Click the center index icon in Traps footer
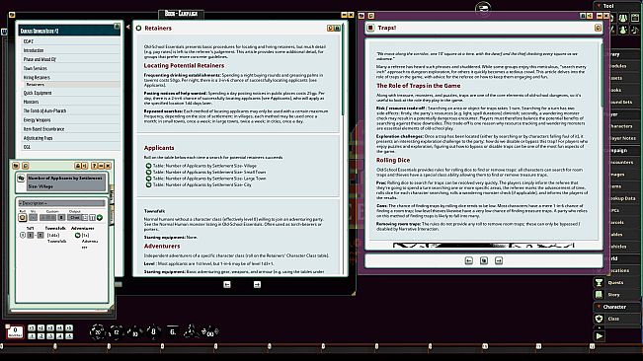Viewport: 643px width, 361px height. click(x=484, y=260)
